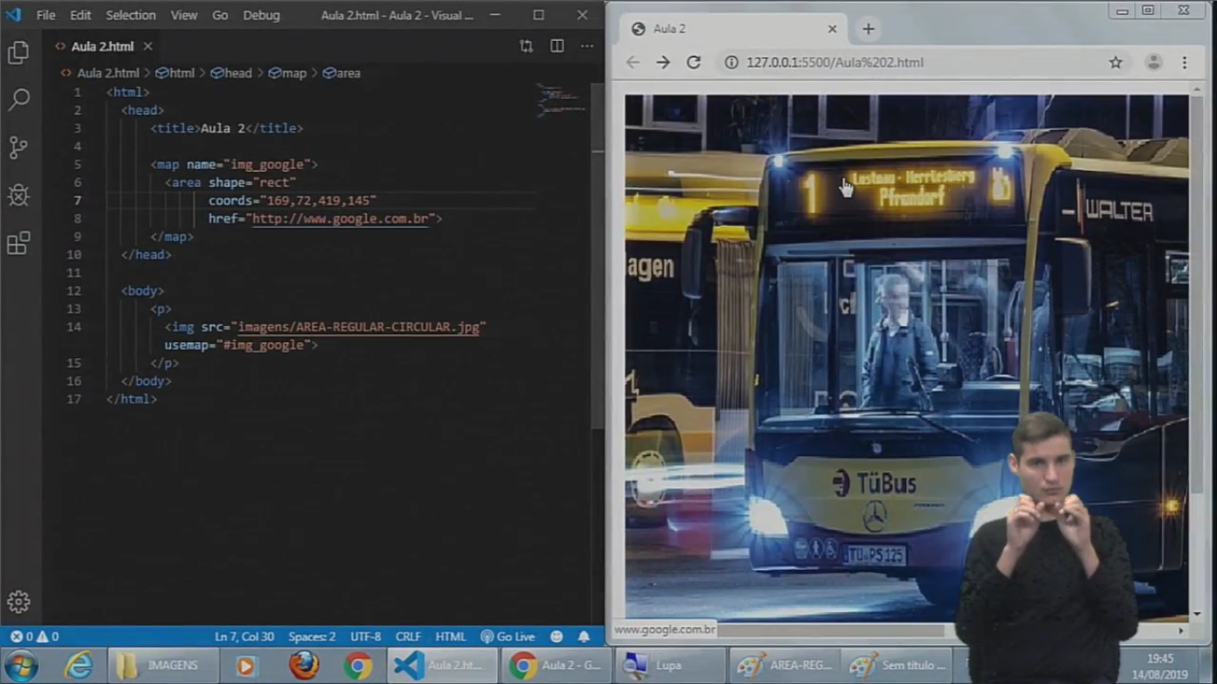Change line endings via CRLF
1217x684 pixels.
408,637
